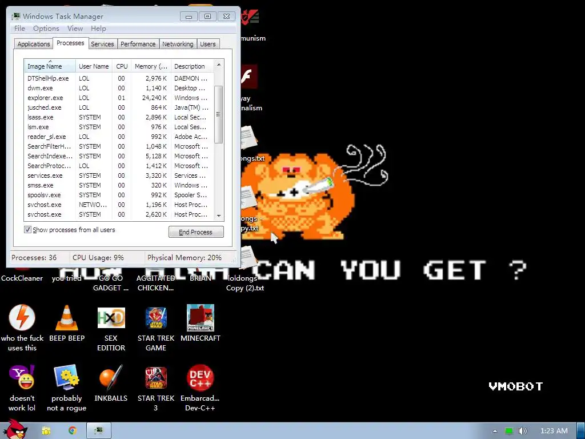Sort by the Memory column header
Image resolution: width=585 pixels, height=439 pixels.
pyautogui.click(x=151, y=66)
